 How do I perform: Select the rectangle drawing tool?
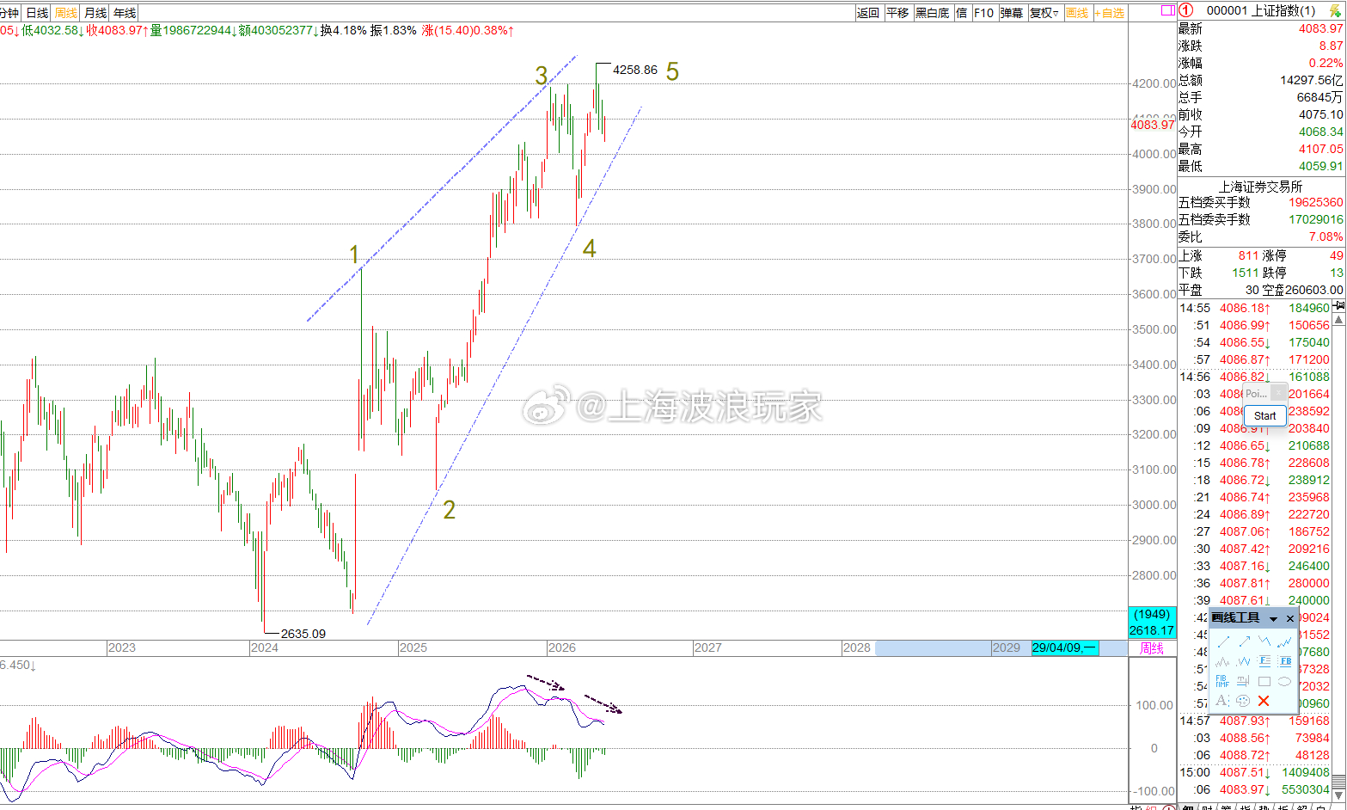(x=1264, y=681)
